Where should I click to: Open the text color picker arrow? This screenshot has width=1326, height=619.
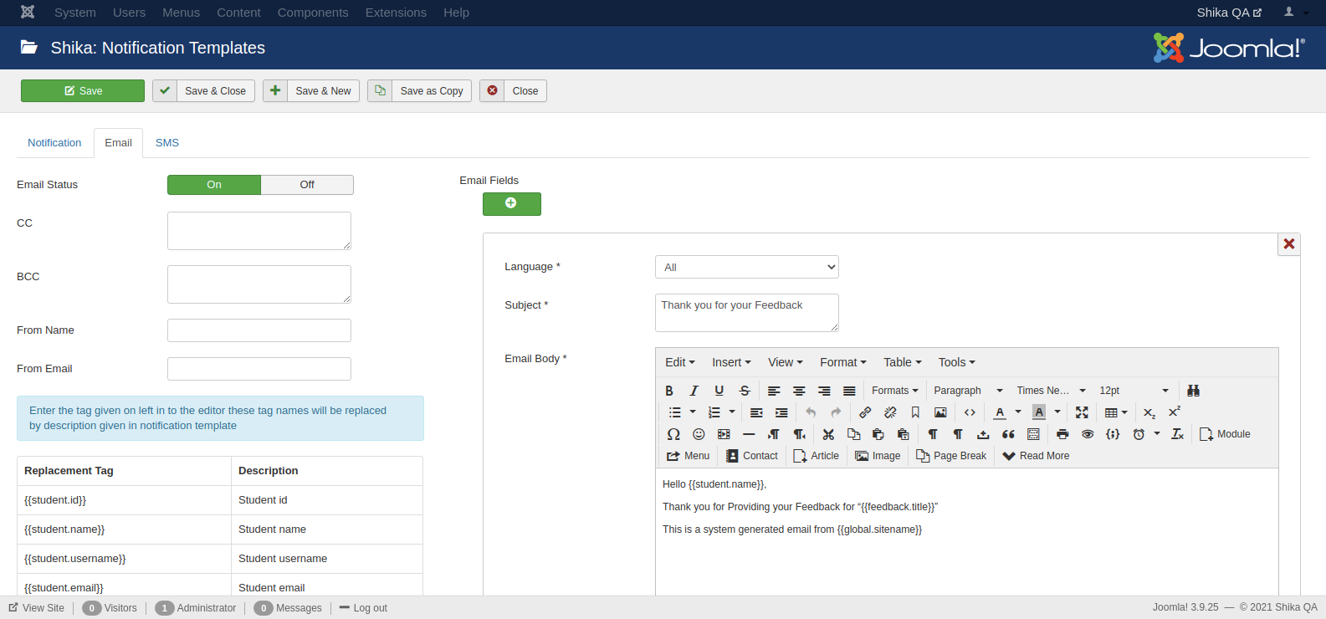[x=1018, y=412]
